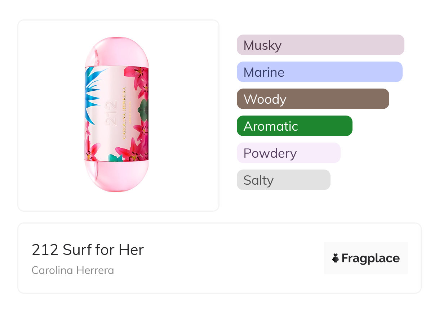Click the dark green leaf on bottle's right edge
The image size is (439, 311).
click(144, 108)
